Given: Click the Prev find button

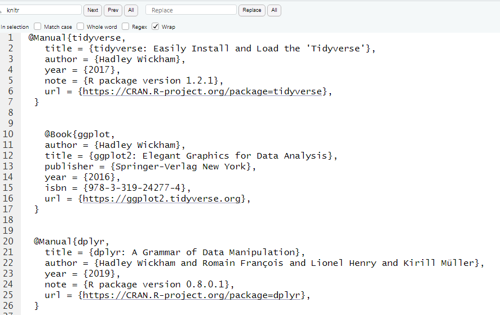Looking at the screenshot, I should coord(113,10).
